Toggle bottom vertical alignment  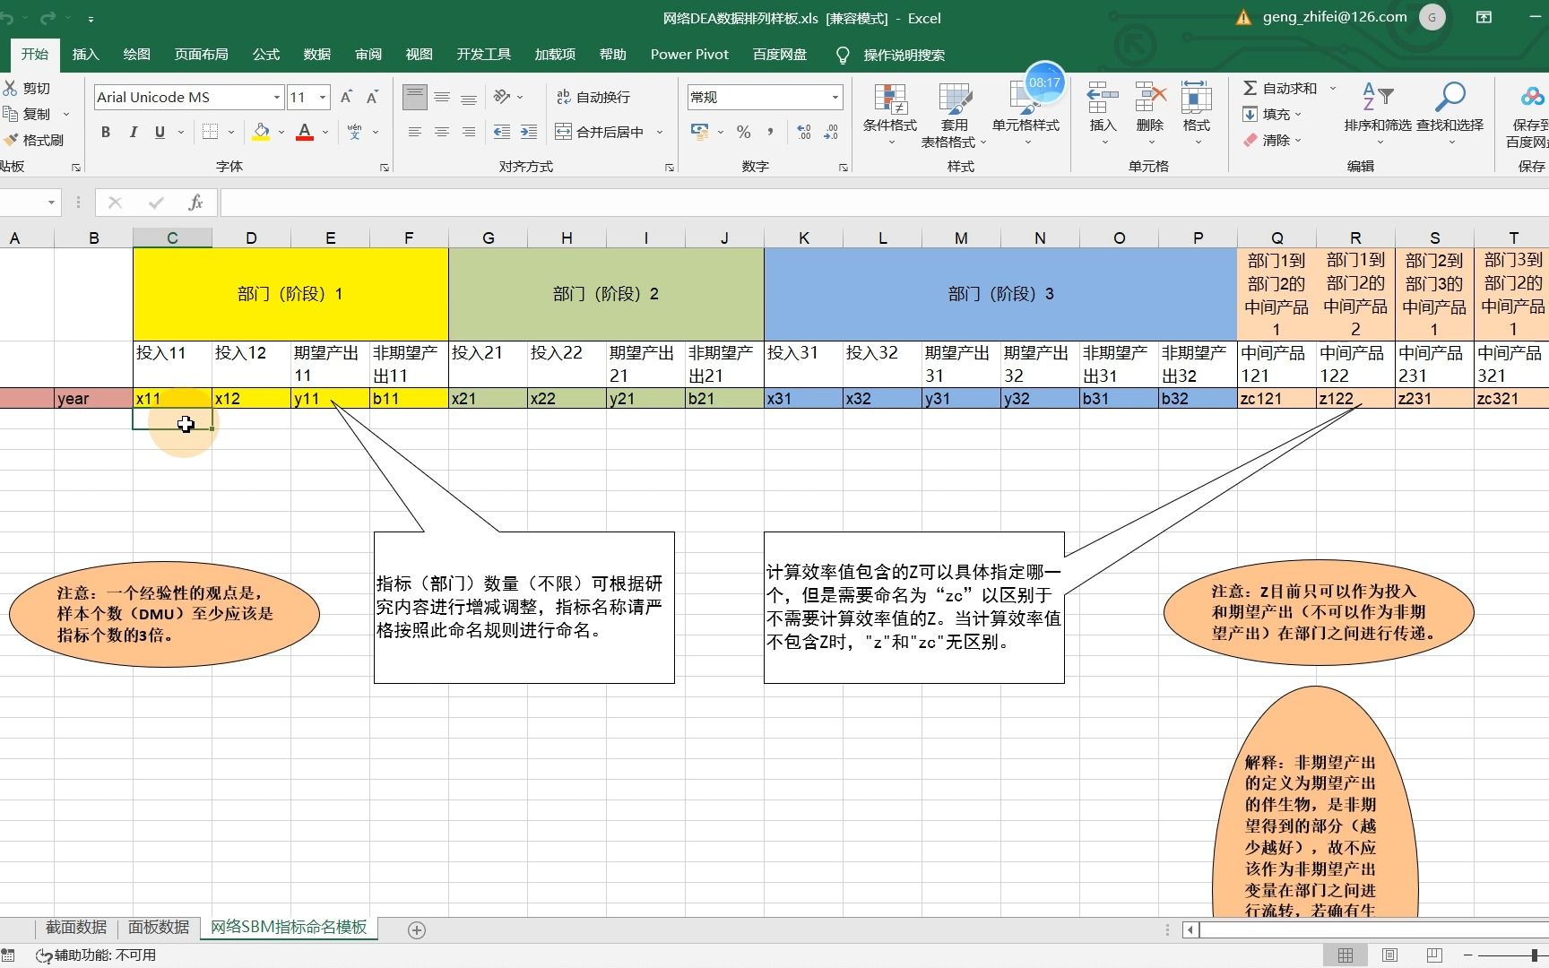tap(469, 97)
